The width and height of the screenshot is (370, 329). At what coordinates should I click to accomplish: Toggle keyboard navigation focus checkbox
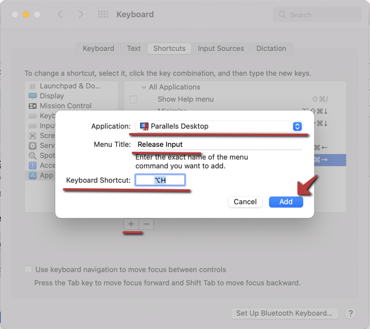(28, 269)
